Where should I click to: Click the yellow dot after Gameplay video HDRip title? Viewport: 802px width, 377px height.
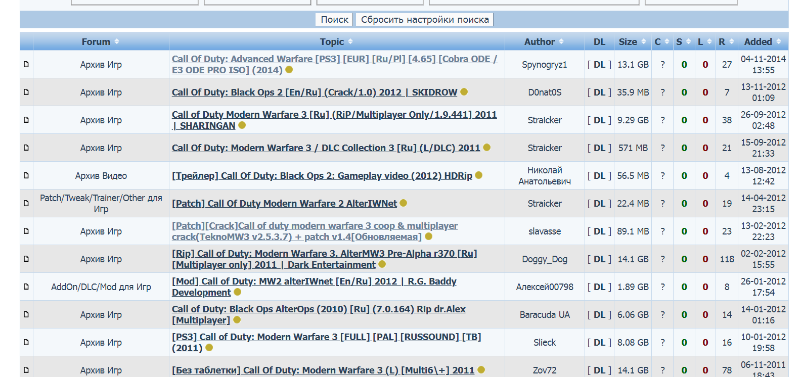click(x=478, y=175)
